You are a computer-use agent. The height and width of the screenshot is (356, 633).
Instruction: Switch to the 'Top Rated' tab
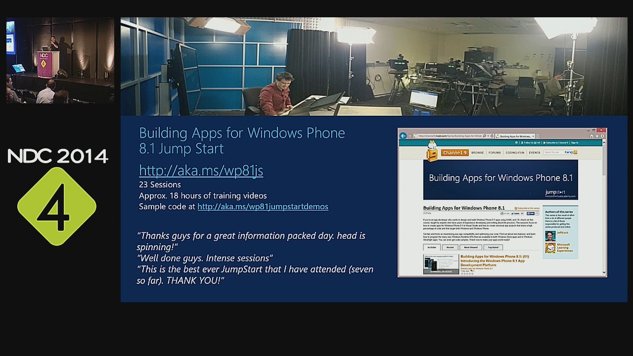493,247
